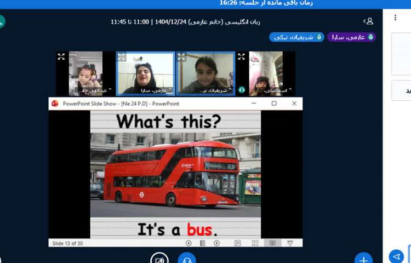411x263 pixels.
Task: Open caret menu on عارمی، سارا video label
Action: (x=170, y=90)
